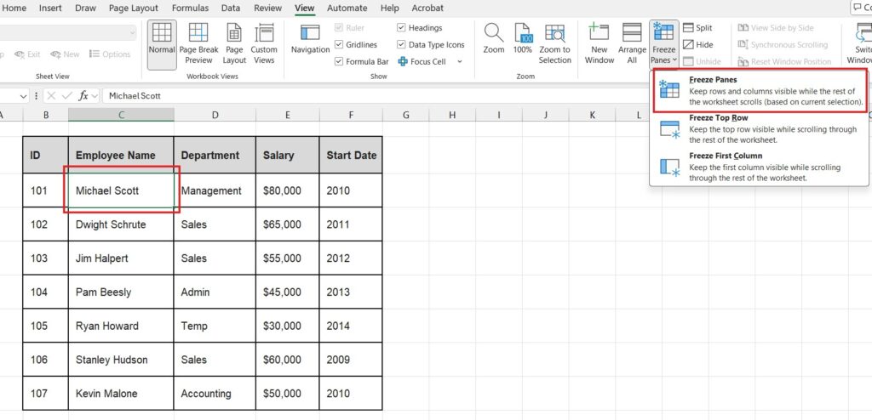Open Custom Views dialog
This screenshot has height=420, width=872.
(264, 44)
